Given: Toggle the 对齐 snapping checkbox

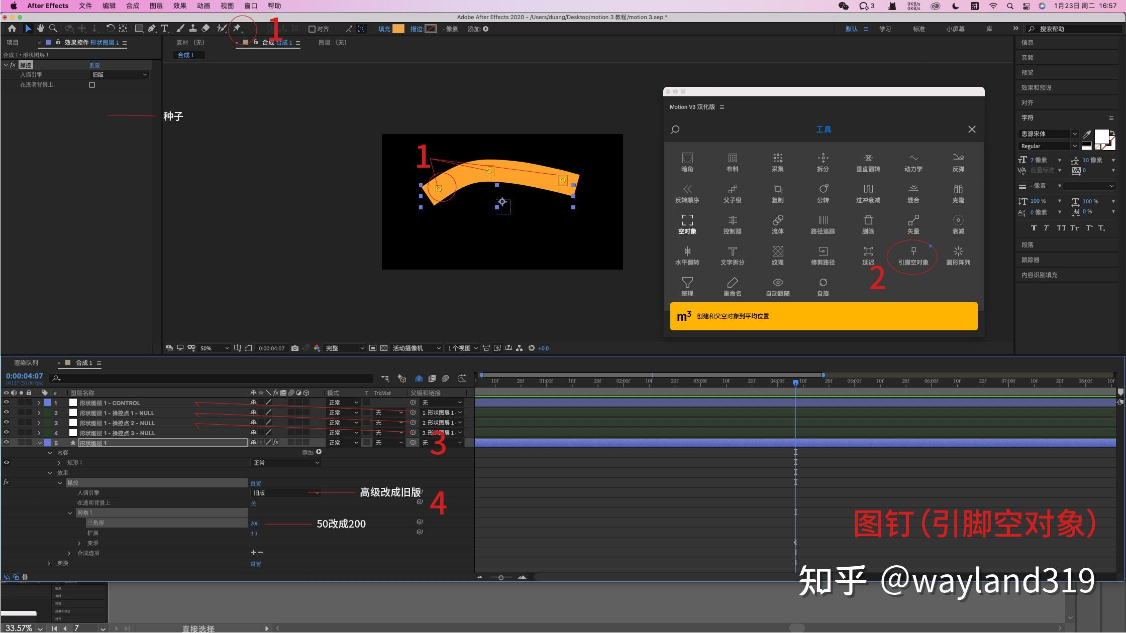Looking at the screenshot, I should (312, 29).
